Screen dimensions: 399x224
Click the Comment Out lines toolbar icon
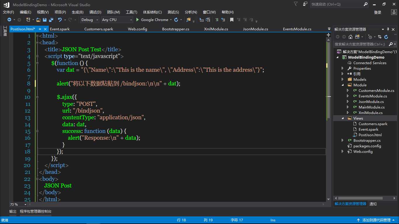pyautogui.click(x=216, y=20)
